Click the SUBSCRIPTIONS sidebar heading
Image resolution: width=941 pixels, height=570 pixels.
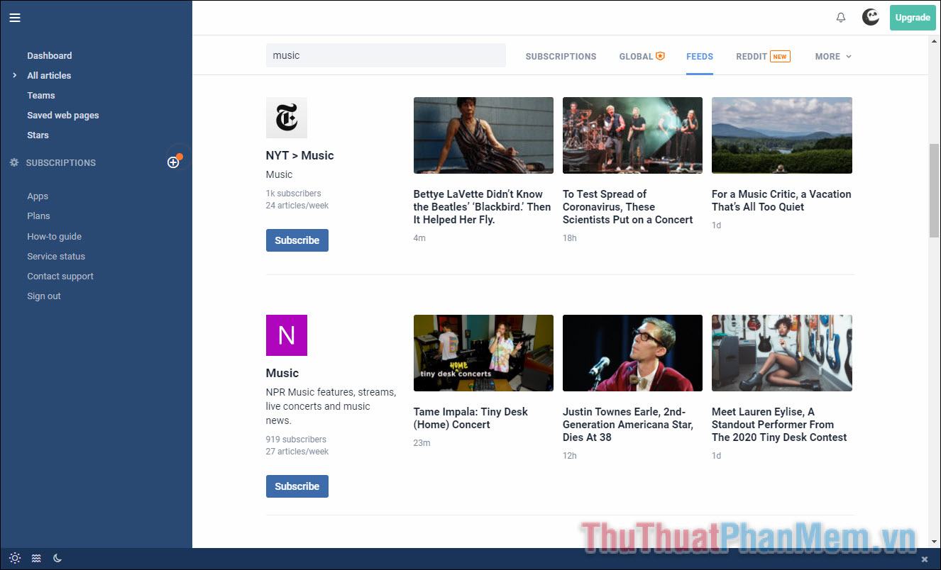61,162
